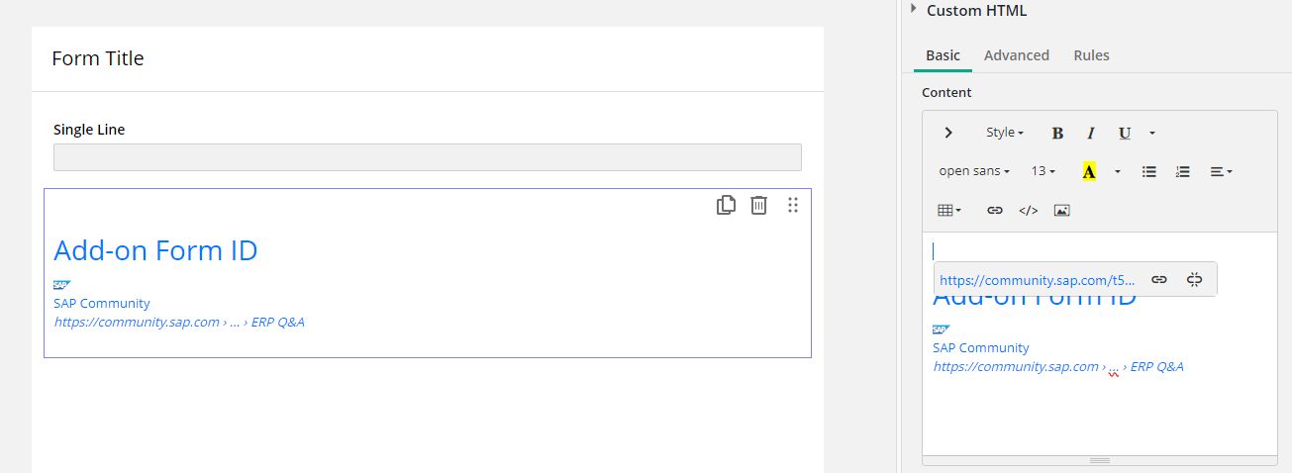Click the insert link toolbar icon
Screen dimensions: 1292x473
tap(995, 210)
